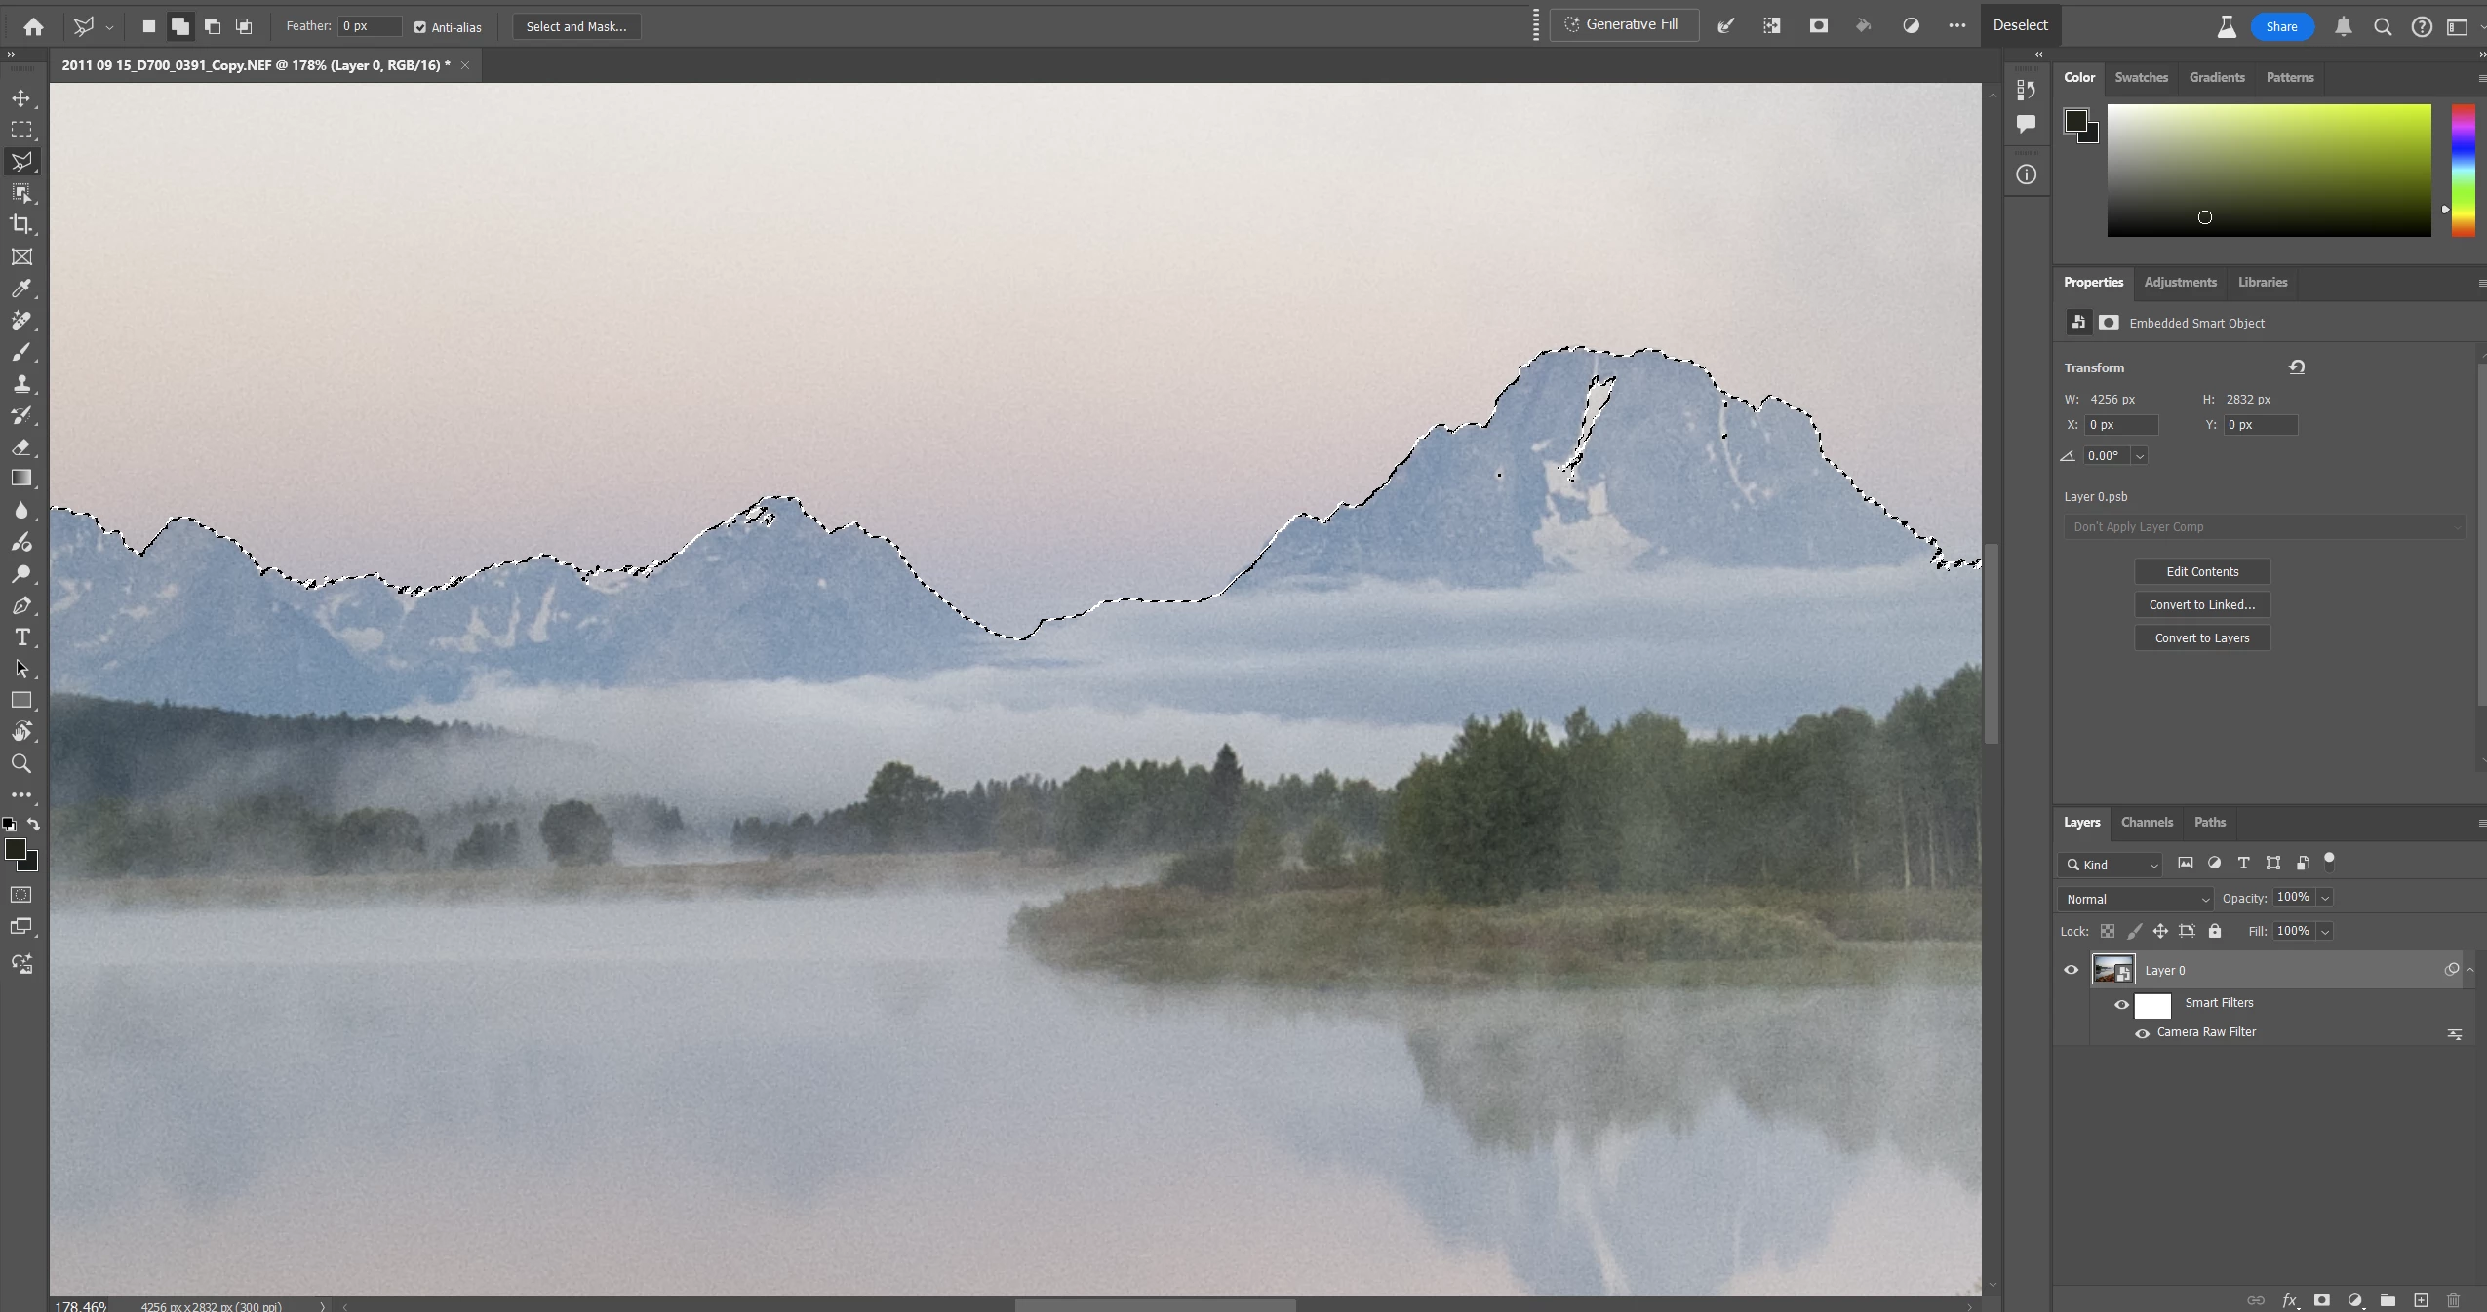2487x1312 pixels.
Task: Click the Select and Mask button
Action: coord(576,26)
